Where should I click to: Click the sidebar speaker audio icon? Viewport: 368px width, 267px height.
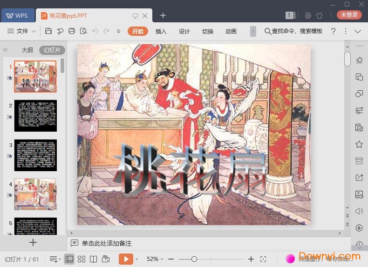[x=359, y=211]
